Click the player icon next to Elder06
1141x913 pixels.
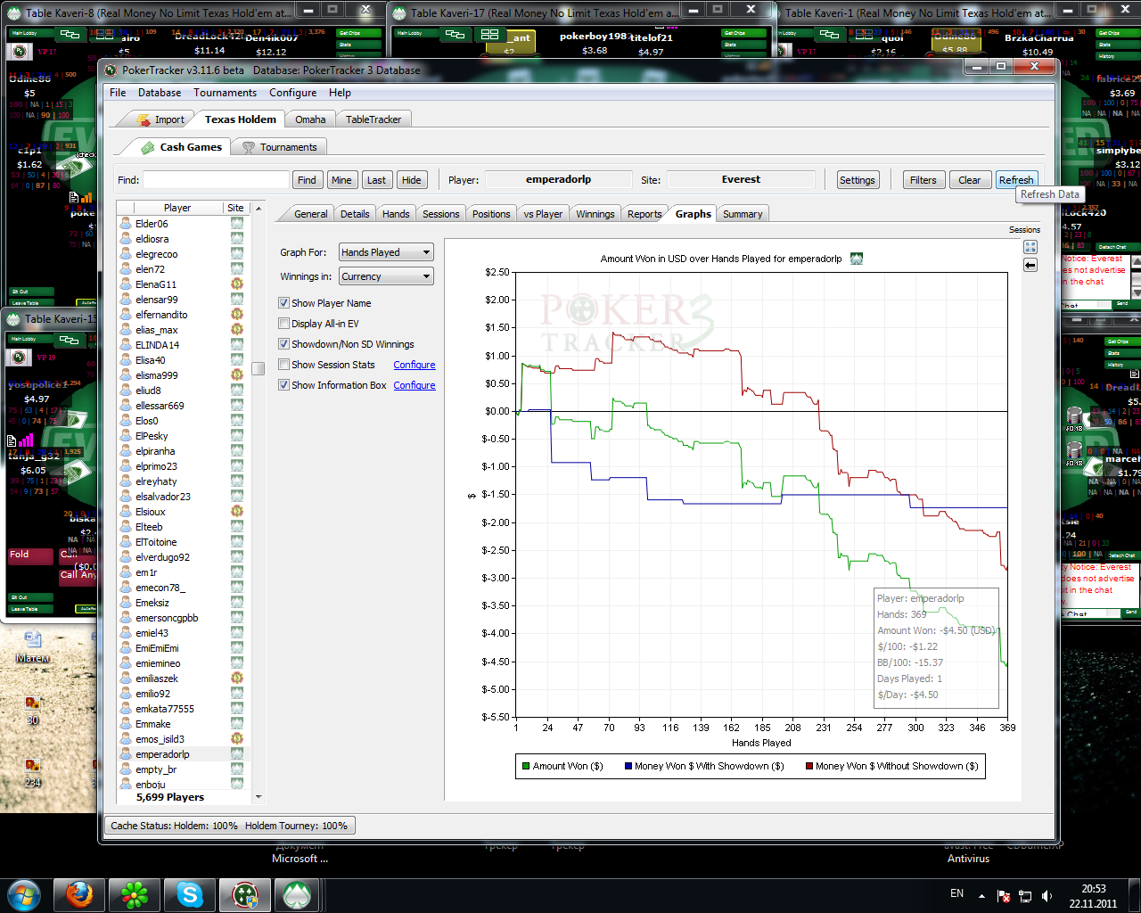tap(126, 224)
